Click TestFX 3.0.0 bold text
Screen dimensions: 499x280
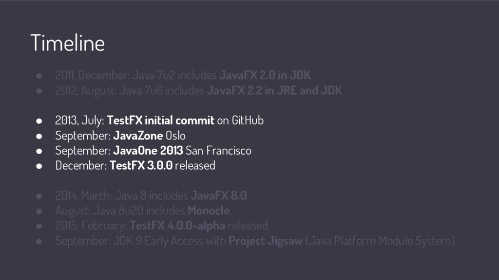[141, 165]
